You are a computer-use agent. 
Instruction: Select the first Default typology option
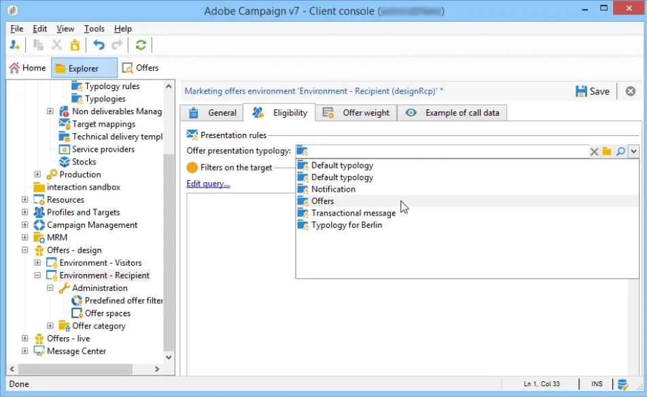click(467, 165)
